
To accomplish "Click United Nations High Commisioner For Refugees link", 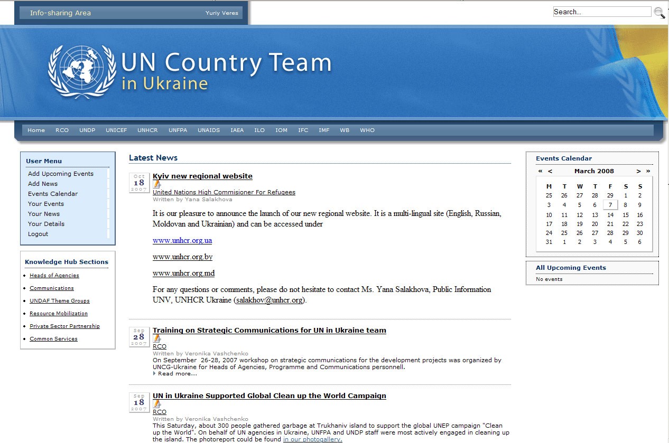I will [x=224, y=192].
